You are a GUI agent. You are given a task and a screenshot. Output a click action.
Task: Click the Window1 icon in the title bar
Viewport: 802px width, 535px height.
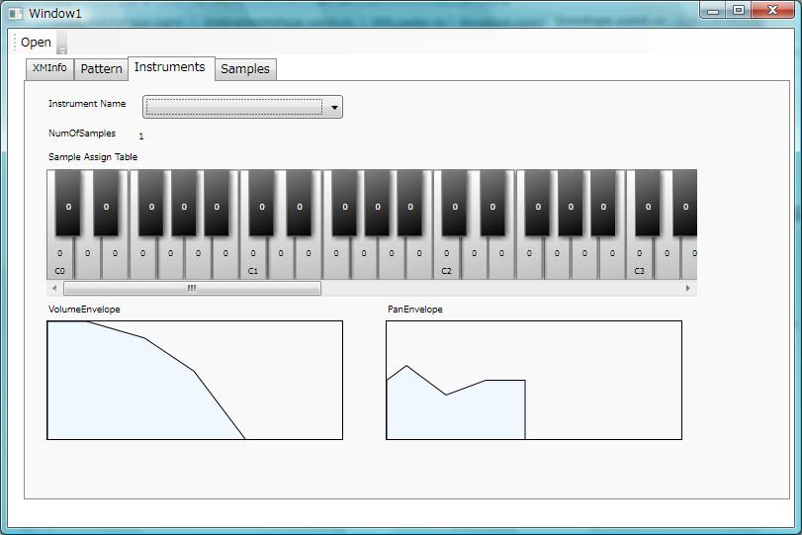click(x=15, y=14)
